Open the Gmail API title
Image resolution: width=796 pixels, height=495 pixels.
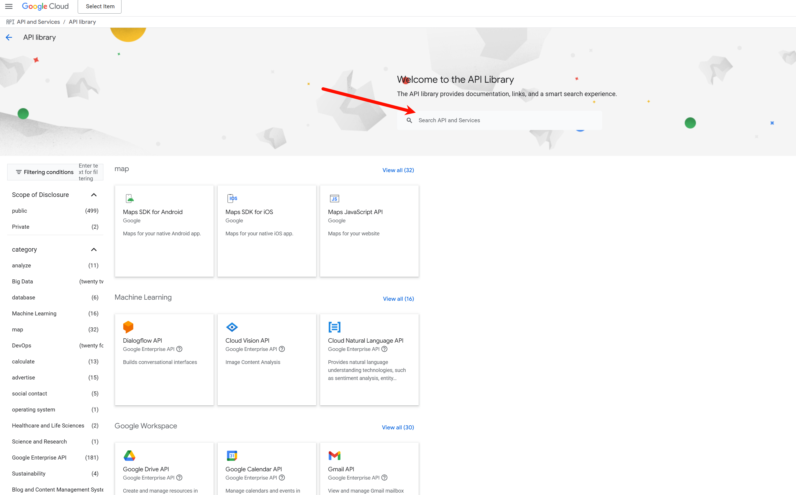pos(341,469)
